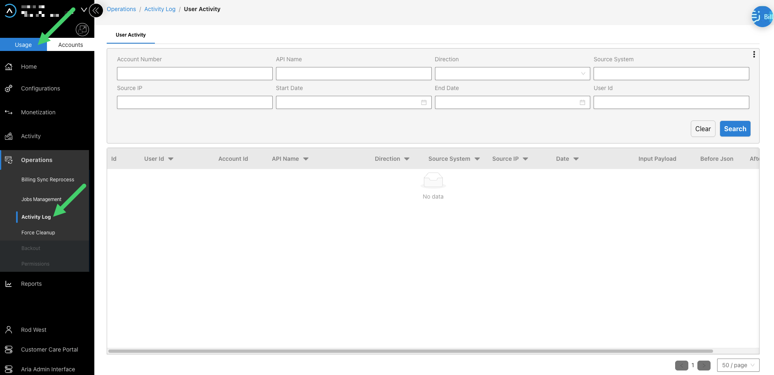Click the Id column header
774x375 pixels.
click(x=114, y=159)
